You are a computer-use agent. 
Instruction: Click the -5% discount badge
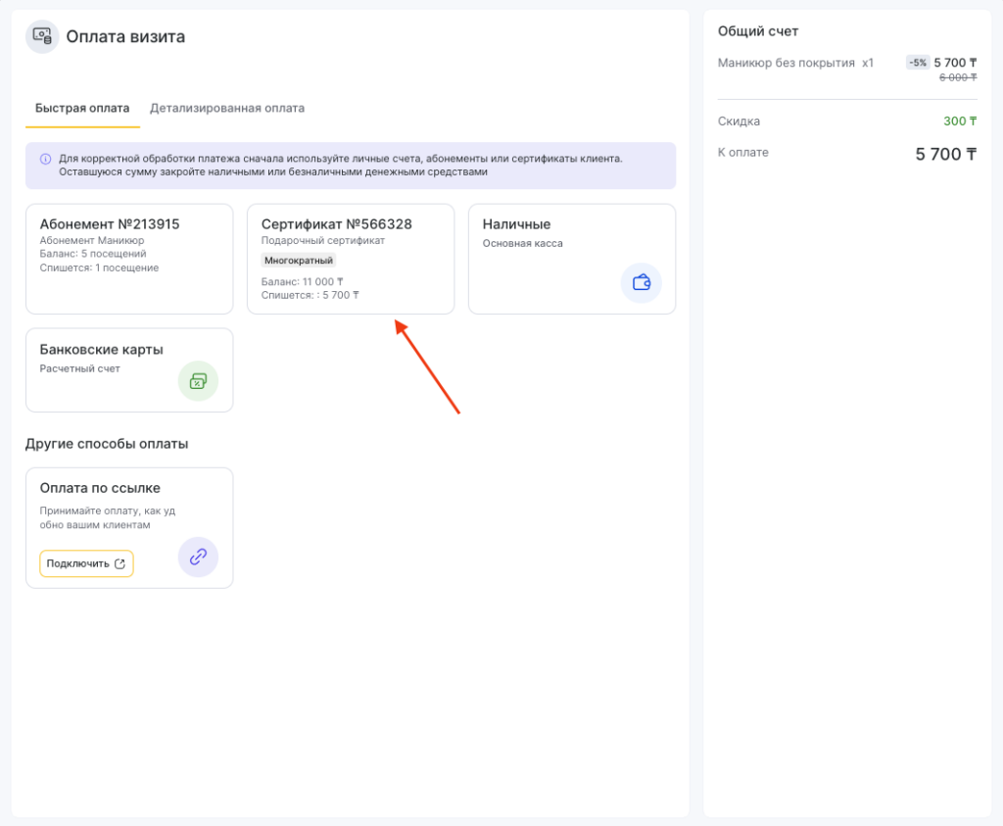[917, 63]
